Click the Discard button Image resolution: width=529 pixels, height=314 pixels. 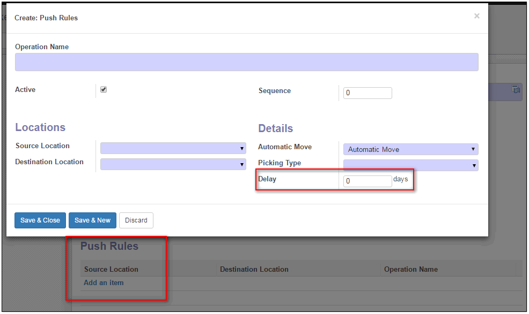click(136, 220)
